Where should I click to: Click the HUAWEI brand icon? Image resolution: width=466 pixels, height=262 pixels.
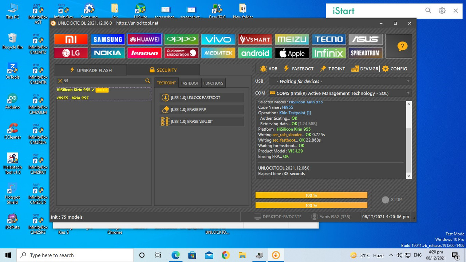click(145, 39)
